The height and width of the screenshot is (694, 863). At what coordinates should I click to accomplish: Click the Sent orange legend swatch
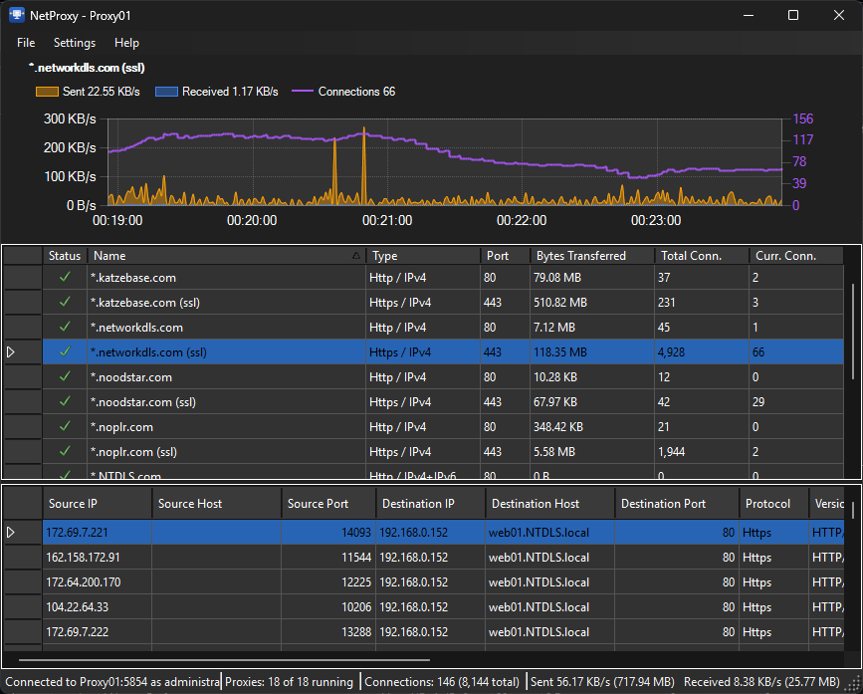coord(47,92)
